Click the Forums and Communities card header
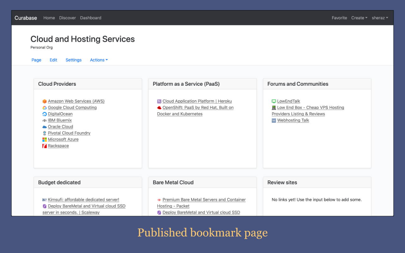This screenshot has height=253, width=405. (x=317, y=84)
